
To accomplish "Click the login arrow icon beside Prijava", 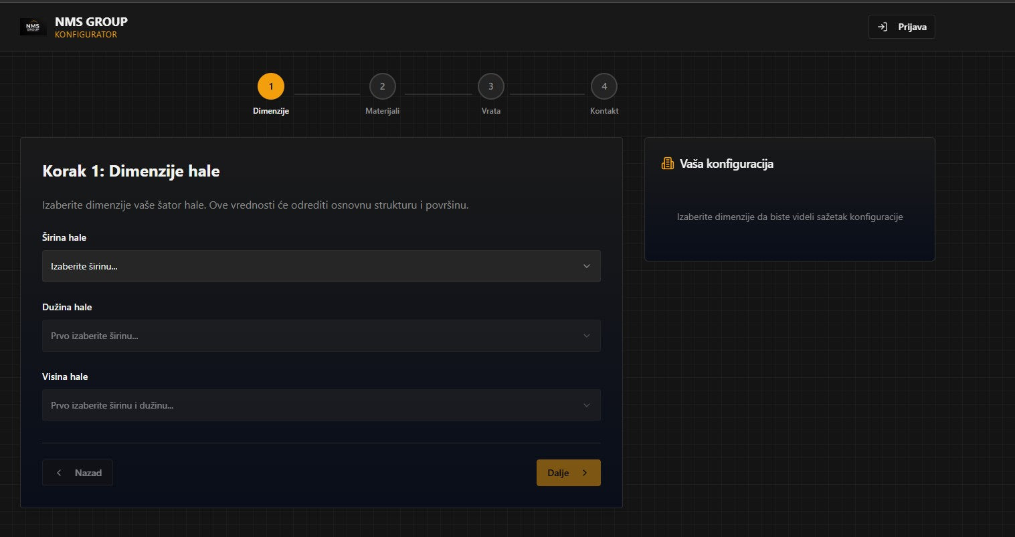I will 883,27.
